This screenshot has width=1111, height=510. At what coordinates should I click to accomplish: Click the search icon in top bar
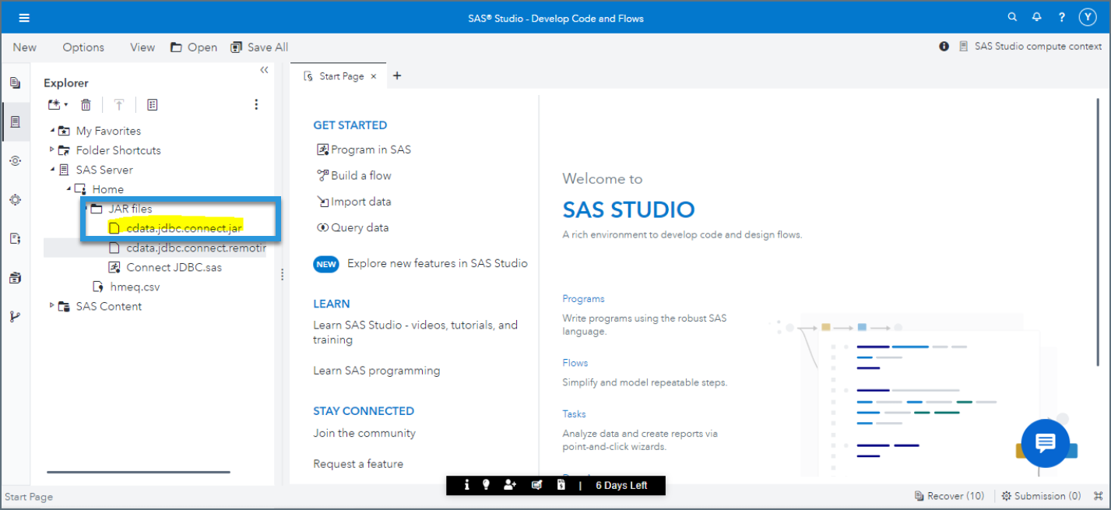[x=1011, y=16]
